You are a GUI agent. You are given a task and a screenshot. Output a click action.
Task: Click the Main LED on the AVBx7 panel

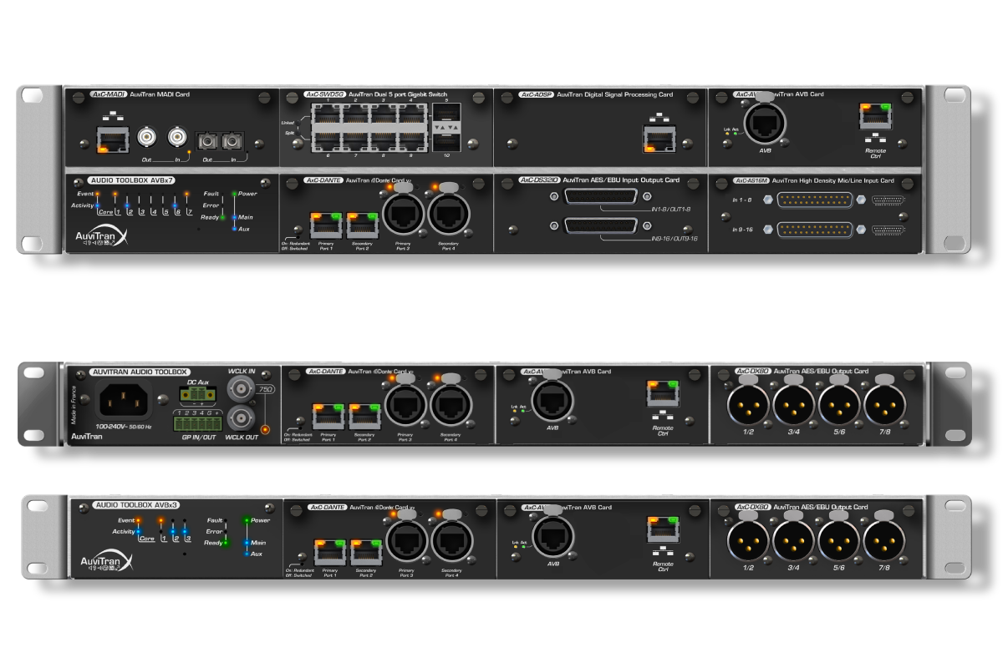pos(234,217)
